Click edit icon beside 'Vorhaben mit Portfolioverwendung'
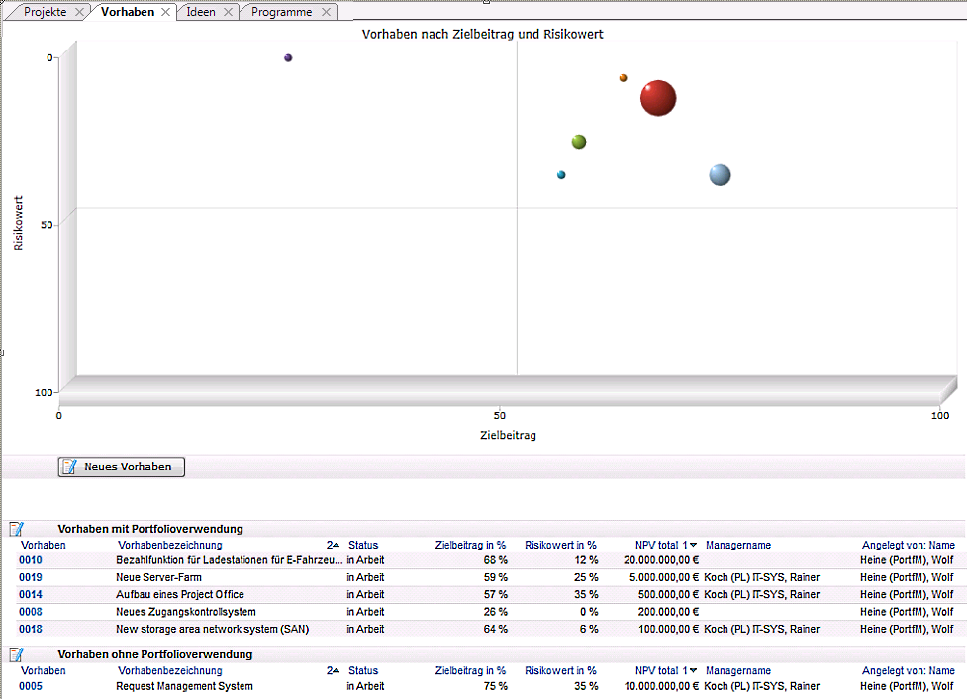The height and width of the screenshot is (699, 967). (16, 529)
